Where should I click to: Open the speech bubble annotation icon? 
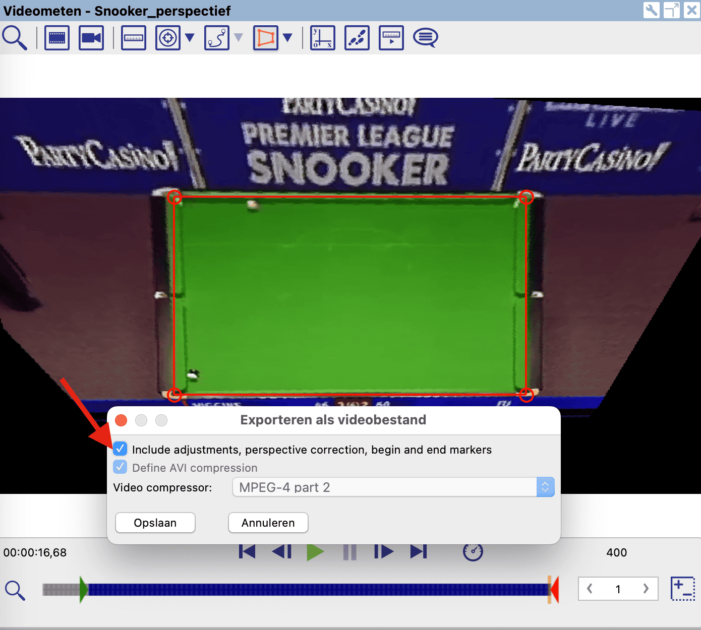coord(426,38)
